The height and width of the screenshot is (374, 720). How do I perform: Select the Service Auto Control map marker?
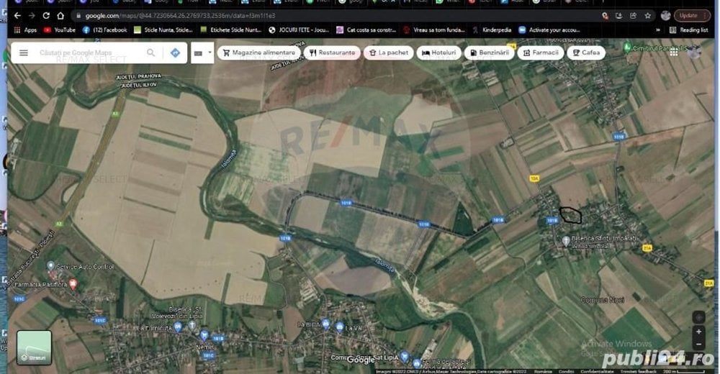[x=50, y=266]
